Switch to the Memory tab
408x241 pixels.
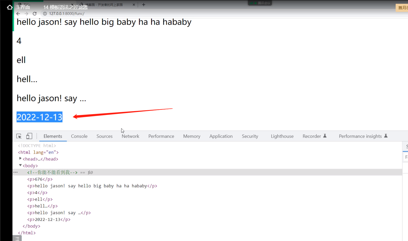pyautogui.click(x=192, y=136)
